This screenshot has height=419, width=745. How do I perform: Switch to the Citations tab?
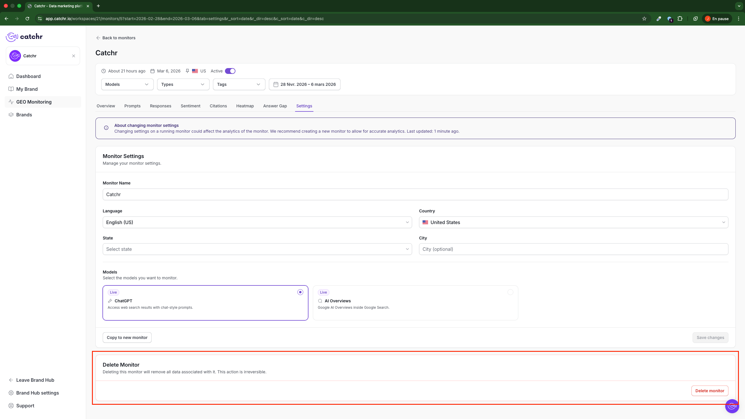point(218,106)
